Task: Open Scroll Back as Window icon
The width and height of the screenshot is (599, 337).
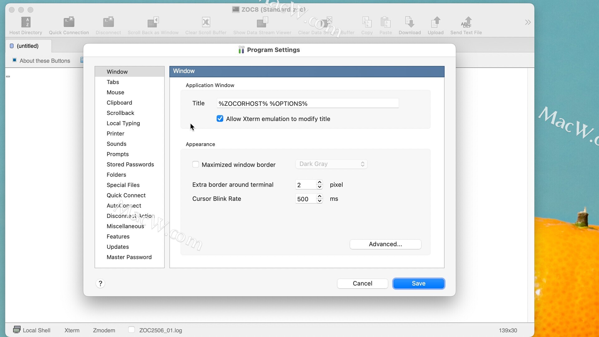Action: click(153, 22)
